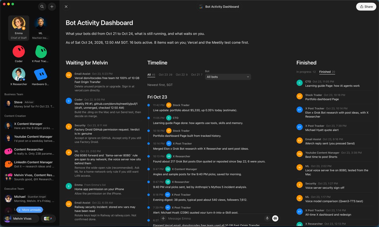Image resolution: width=379 pixels, height=227 pixels.
Task: Open Melvin Vivas, Content Res... group chat
Action: (x=30, y=177)
